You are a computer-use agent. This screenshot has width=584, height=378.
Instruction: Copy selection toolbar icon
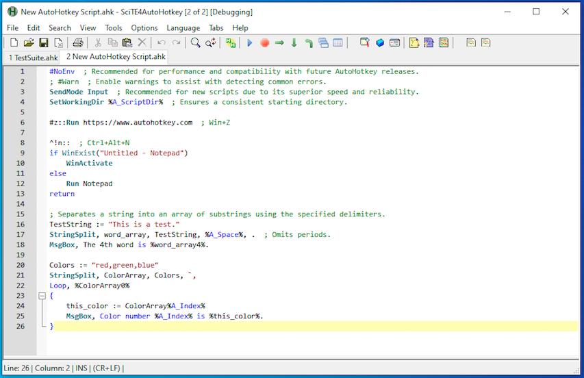(x=112, y=43)
